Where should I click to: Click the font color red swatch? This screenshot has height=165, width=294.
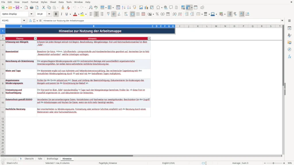point(75,14)
